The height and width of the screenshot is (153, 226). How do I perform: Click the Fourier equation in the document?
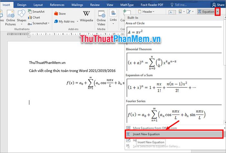[96, 83]
